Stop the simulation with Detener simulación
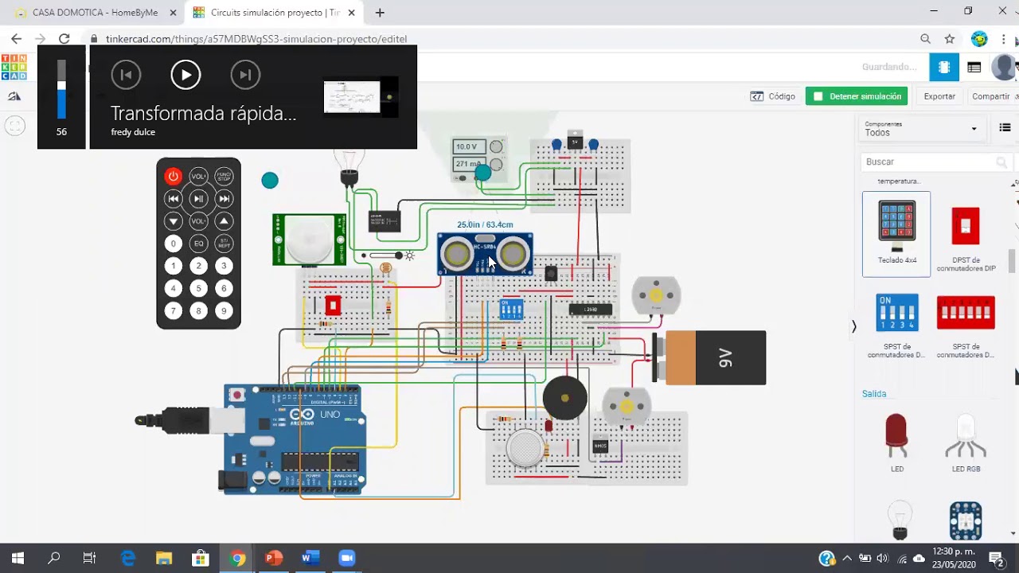 [857, 96]
